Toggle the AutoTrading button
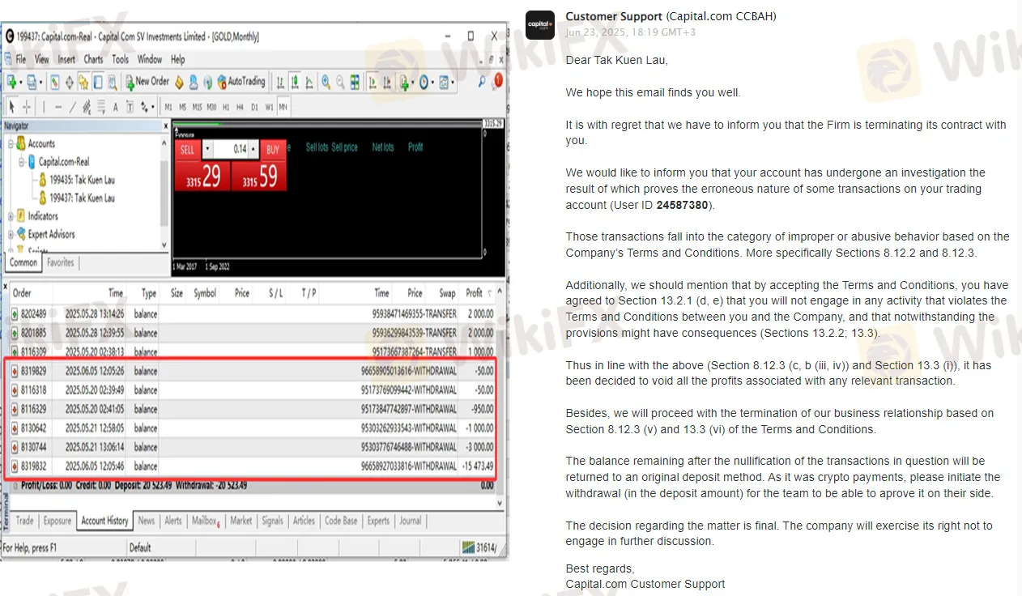The width and height of the screenshot is (1022, 596). point(240,82)
